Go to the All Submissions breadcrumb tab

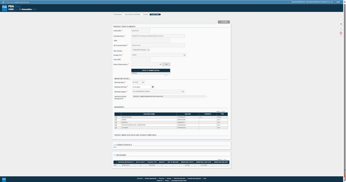click(x=117, y=14)
